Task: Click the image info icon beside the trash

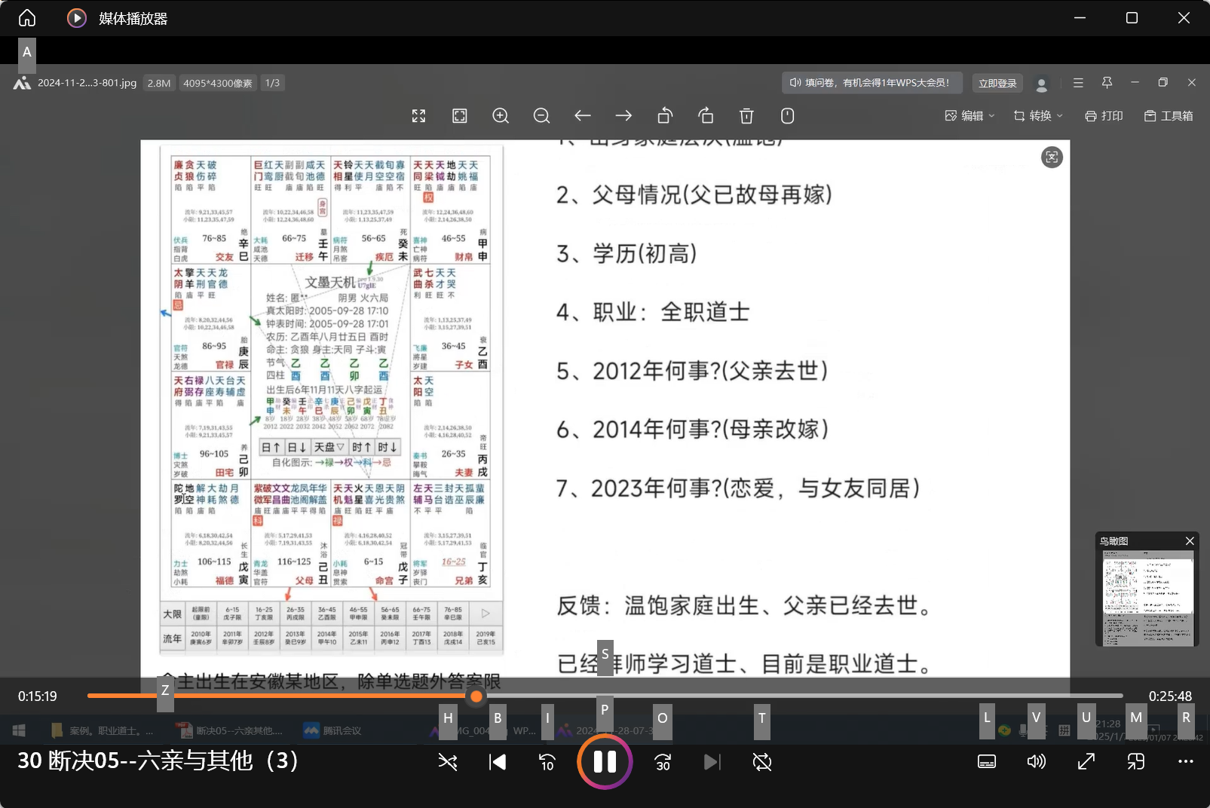Action: [788, 116]
